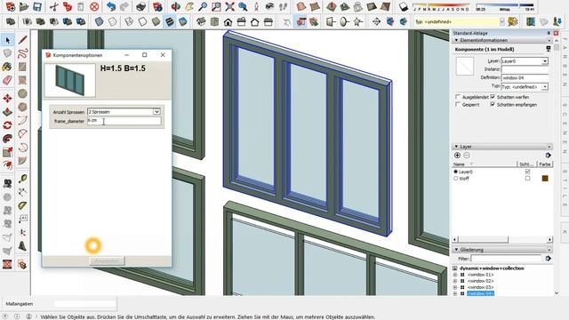
Task: Click the Maßangaben measurement input box
Action: 85,304
